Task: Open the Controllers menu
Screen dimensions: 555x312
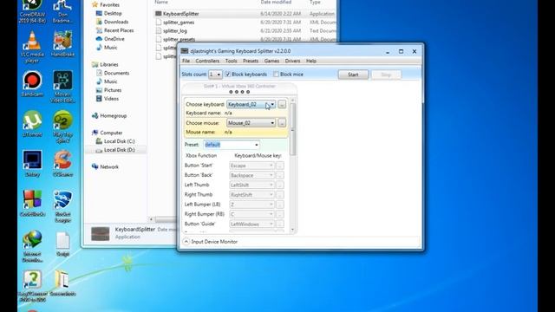Action: tap(207, 61)
